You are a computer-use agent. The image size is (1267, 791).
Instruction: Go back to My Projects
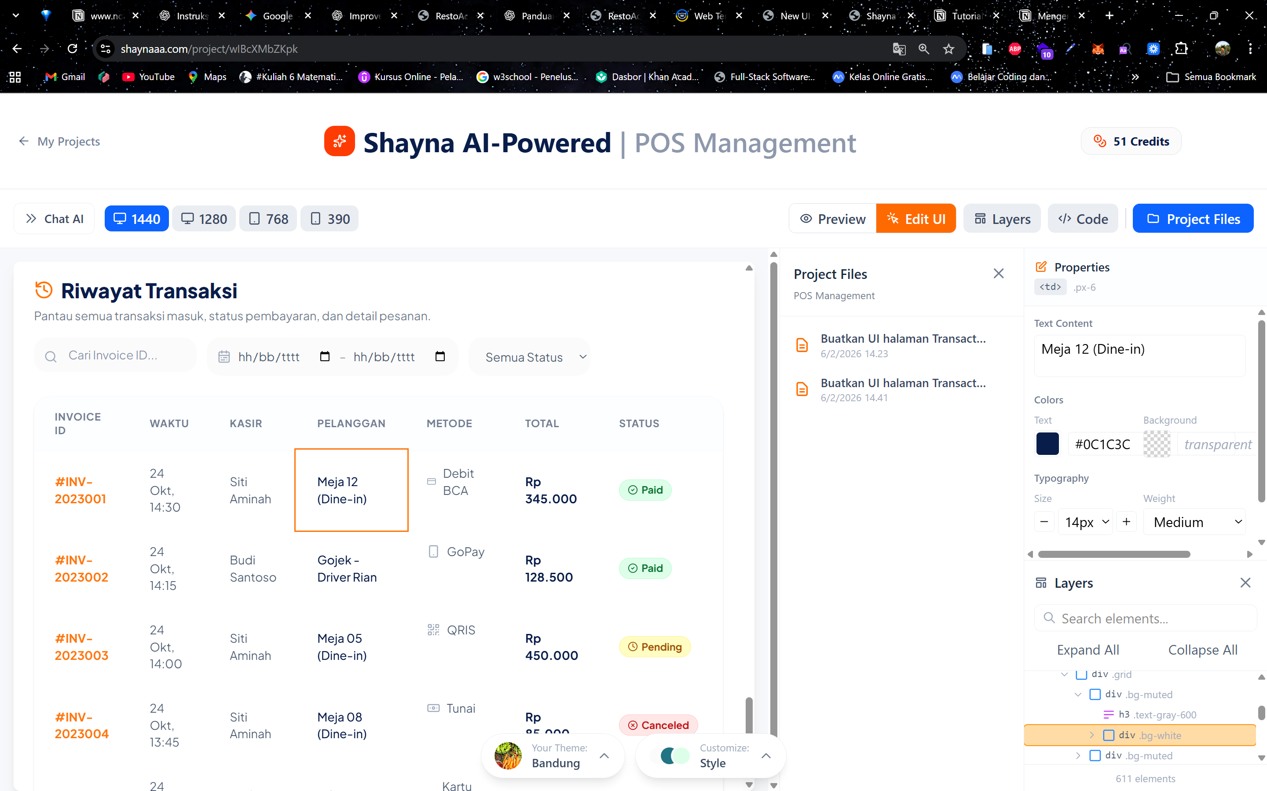pos(59,141)
